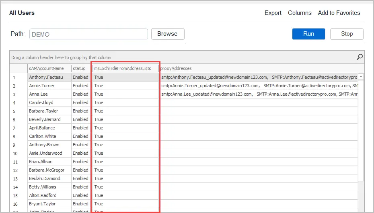Click the blue Run button
This screenshot has width=374, height=213.
(x=308, y=34)
